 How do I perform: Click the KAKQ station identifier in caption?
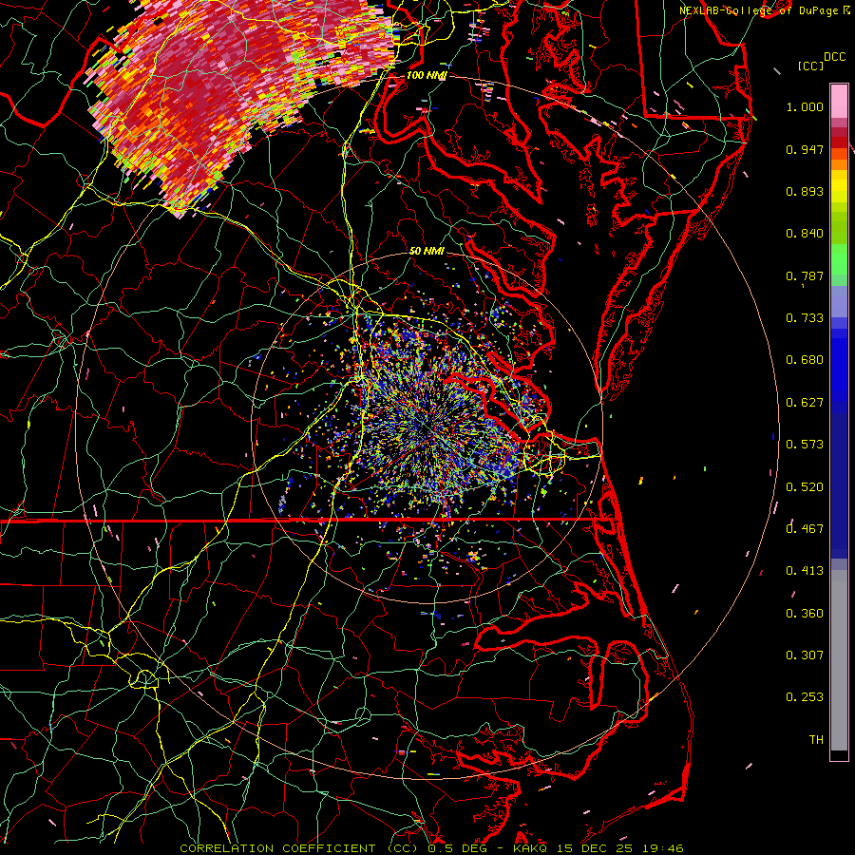531,848
